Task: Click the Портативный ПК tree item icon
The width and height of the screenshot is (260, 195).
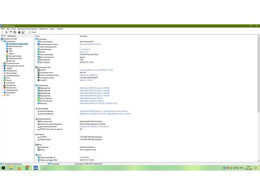Action: (7, 58)
